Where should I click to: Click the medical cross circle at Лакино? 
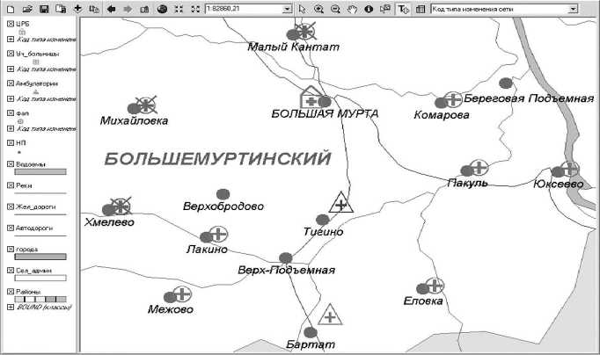click(x=218, y=235)
